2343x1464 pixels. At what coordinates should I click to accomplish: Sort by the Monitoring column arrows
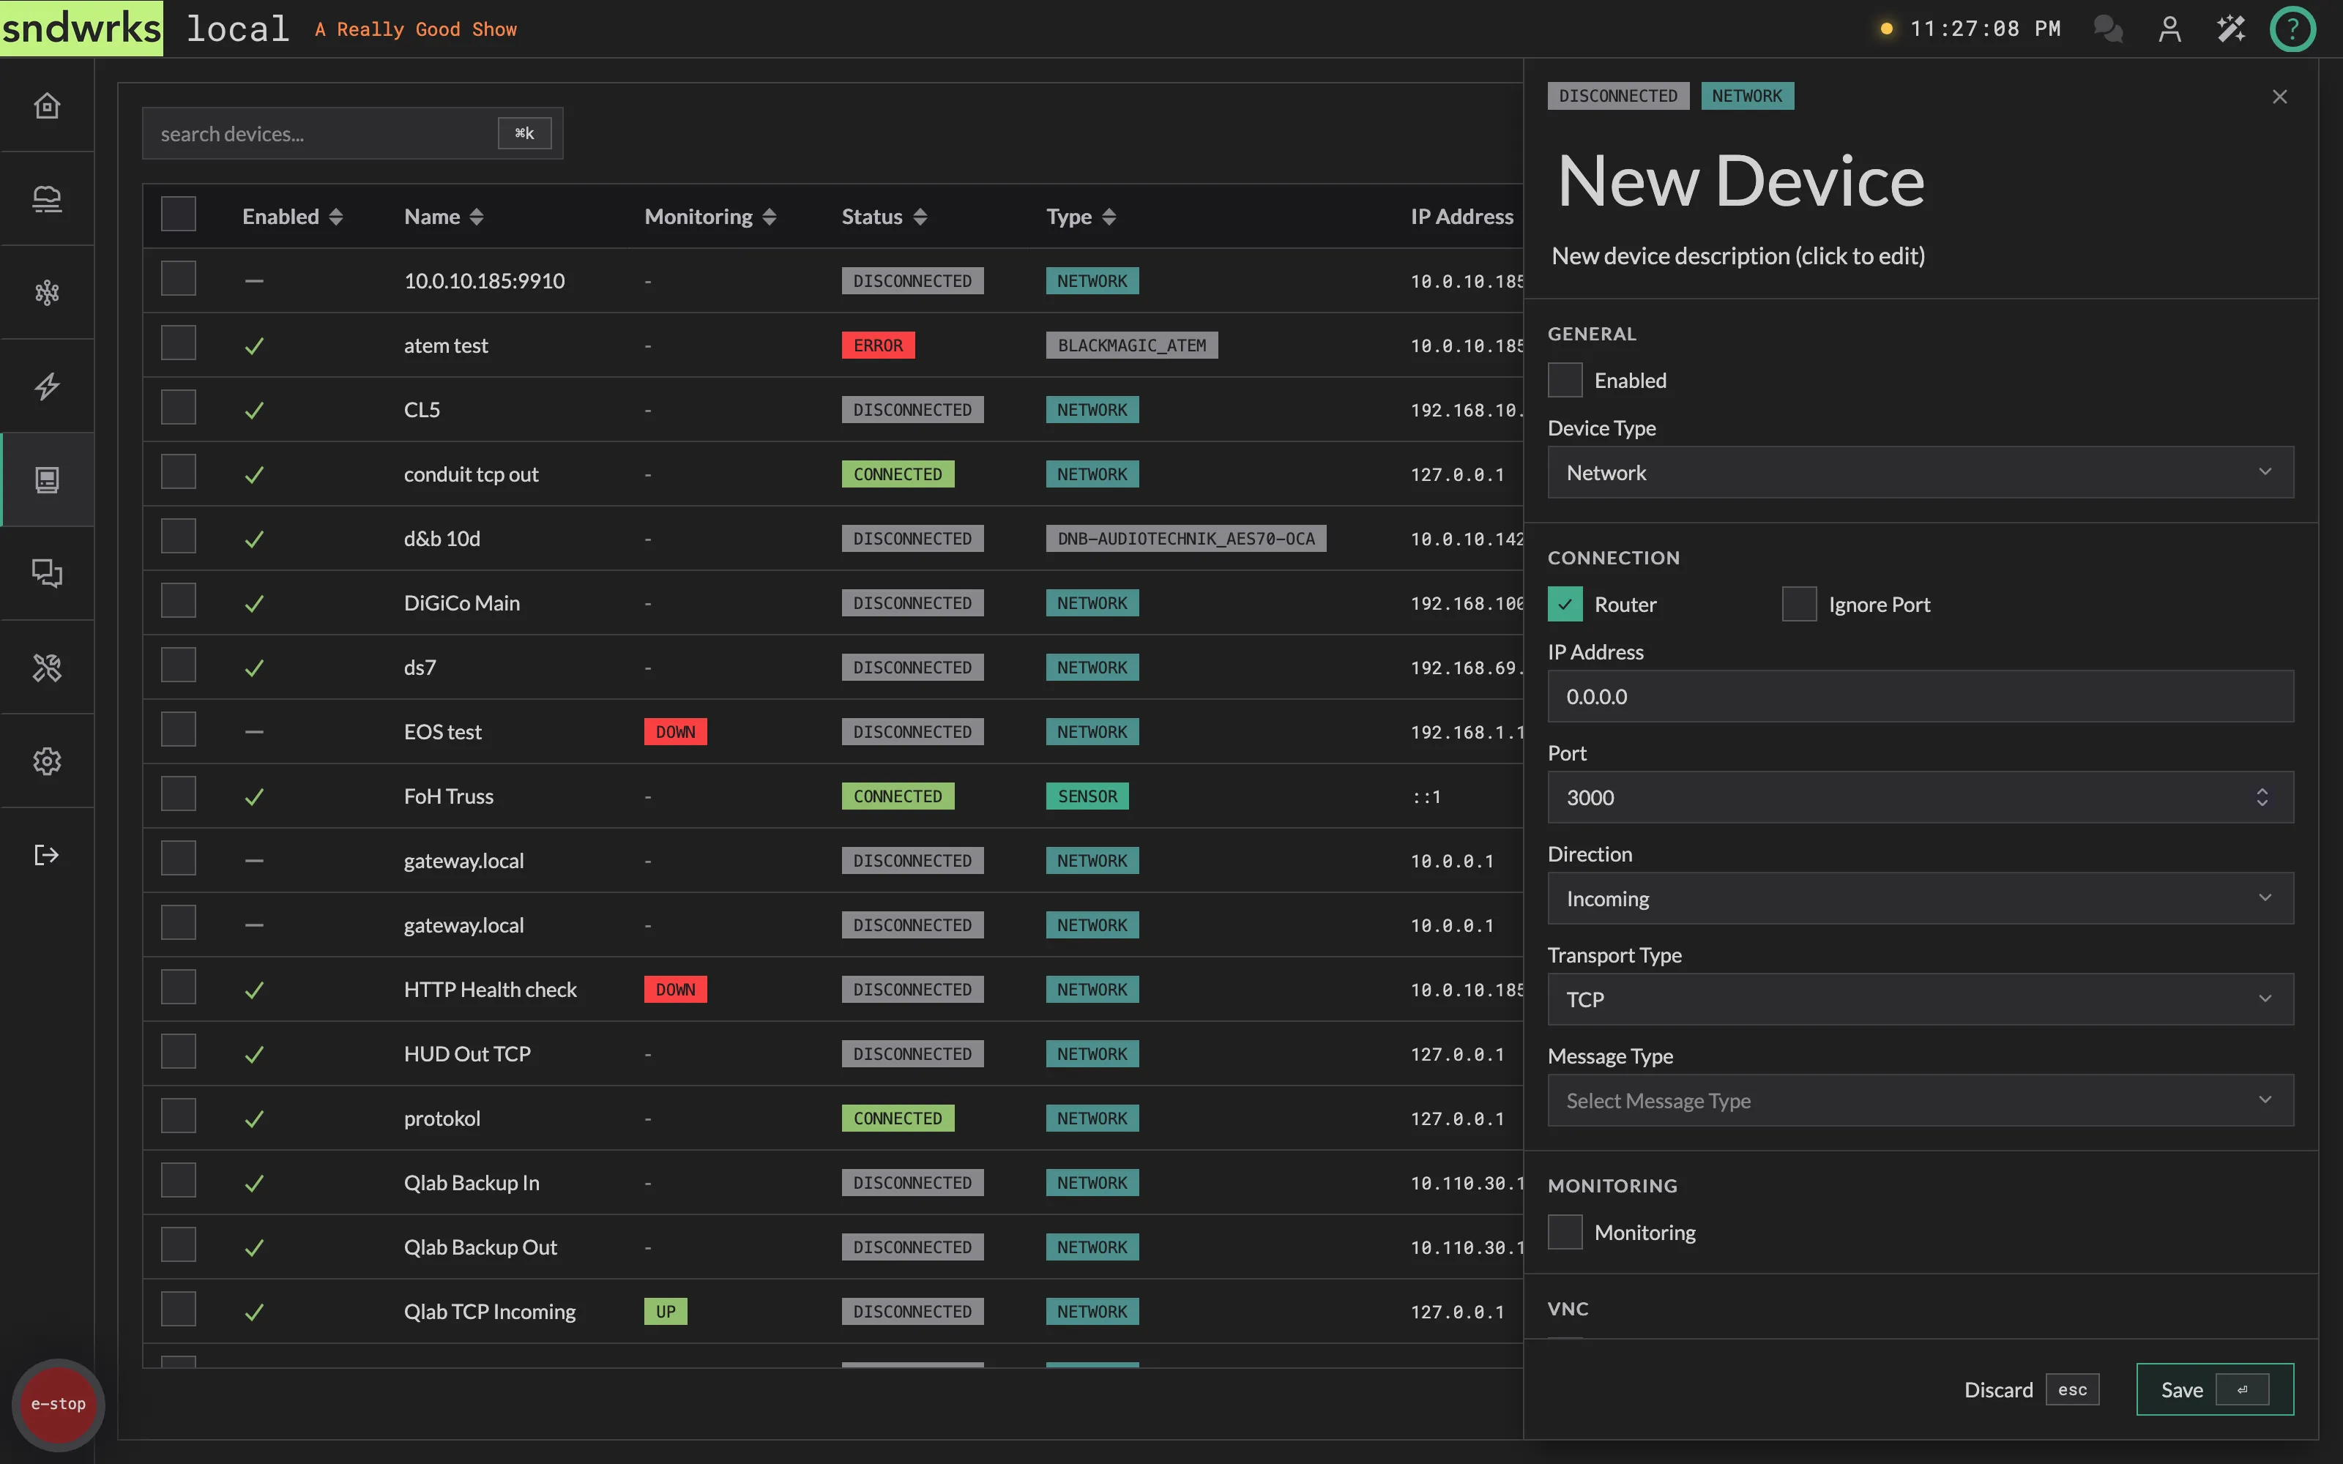pos(770,217)
